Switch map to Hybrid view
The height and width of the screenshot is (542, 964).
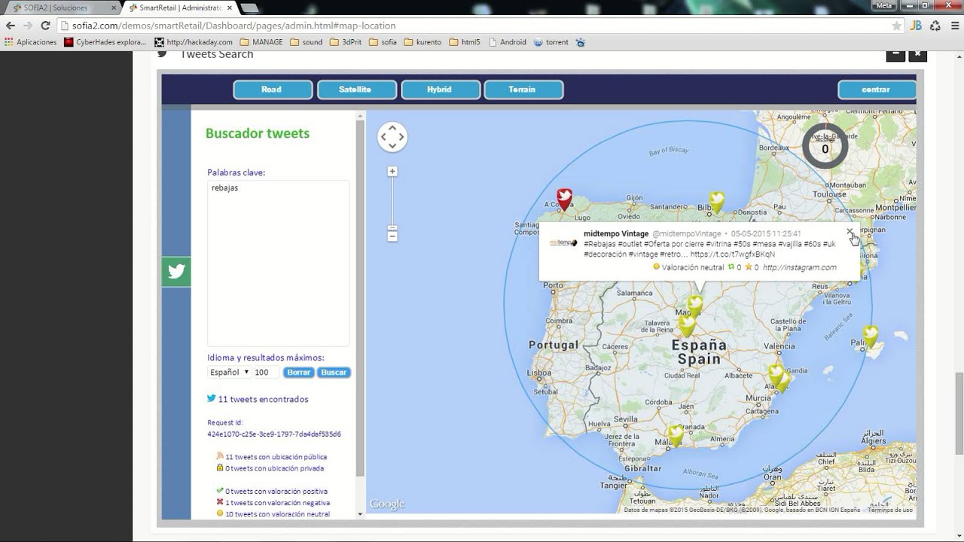440,90
